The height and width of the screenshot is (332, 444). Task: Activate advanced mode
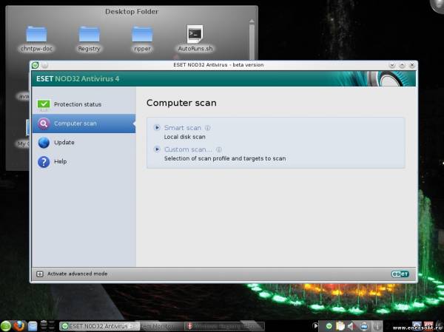(77, 274)
